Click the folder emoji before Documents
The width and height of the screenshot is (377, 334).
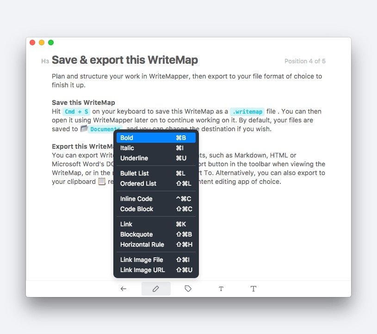[84, 128]
